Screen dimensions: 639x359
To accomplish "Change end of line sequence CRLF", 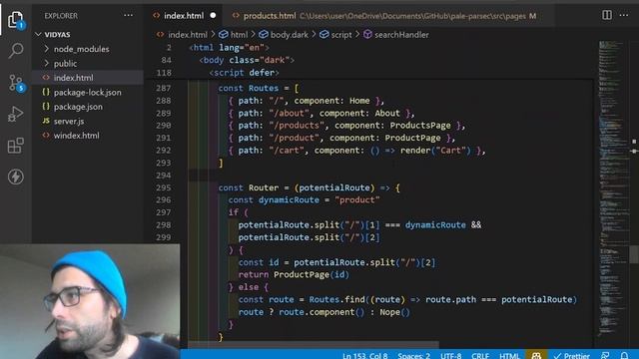I will pyautogui.click(x=480, y=356).
